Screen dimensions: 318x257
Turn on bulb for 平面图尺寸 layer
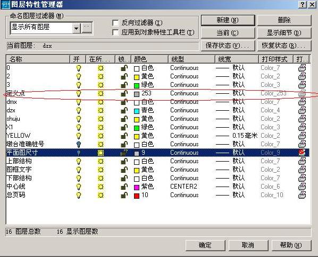(79, 153)
